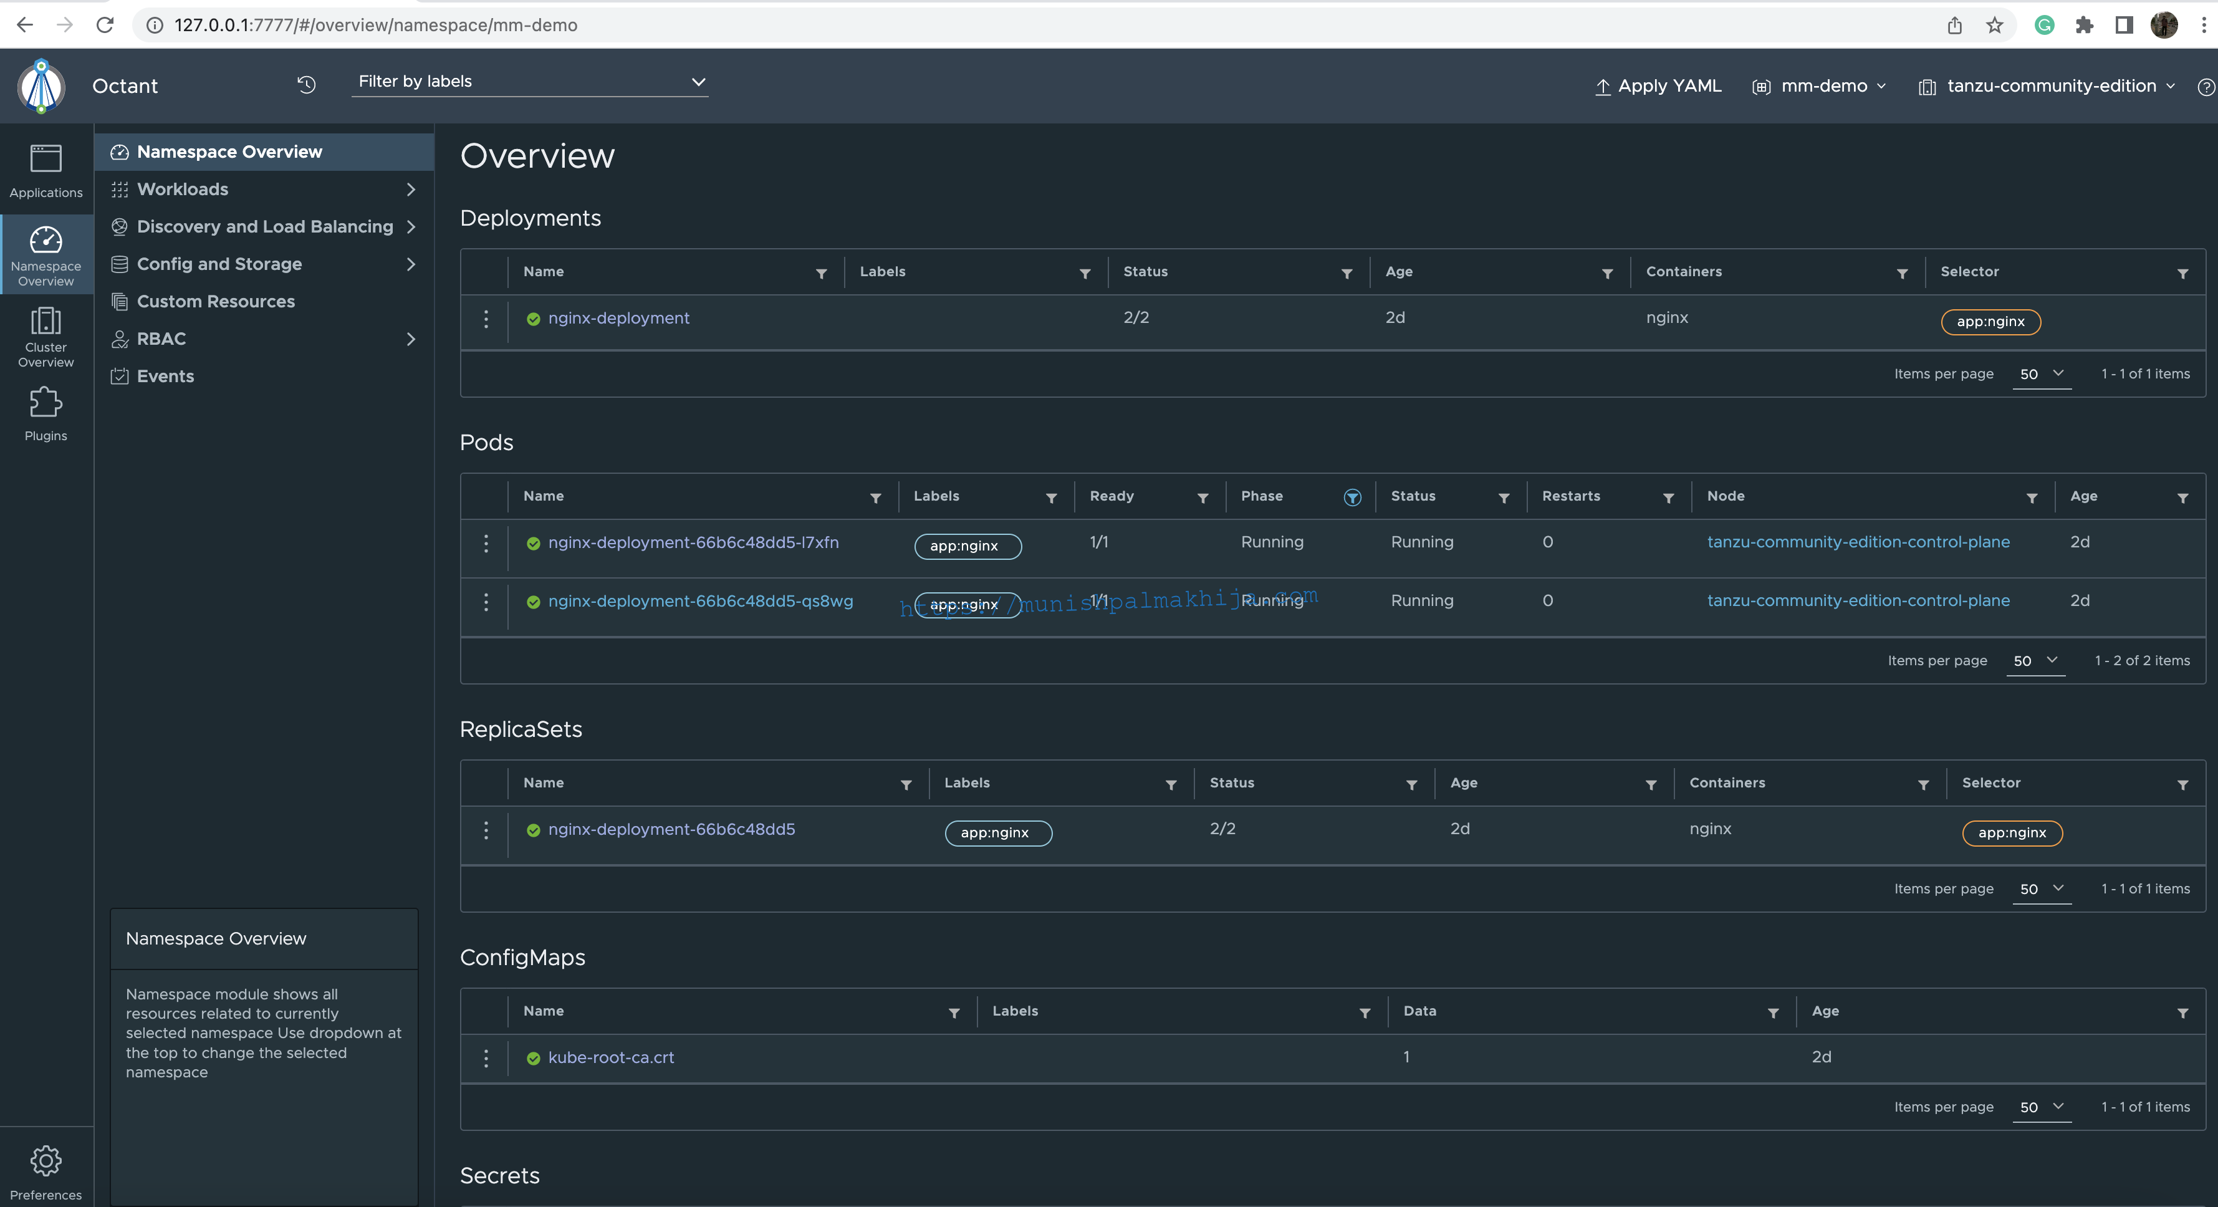Open Custom Resources navigation item
Viewport: 2218px width, 1207px height.
(x=264, y=301)
